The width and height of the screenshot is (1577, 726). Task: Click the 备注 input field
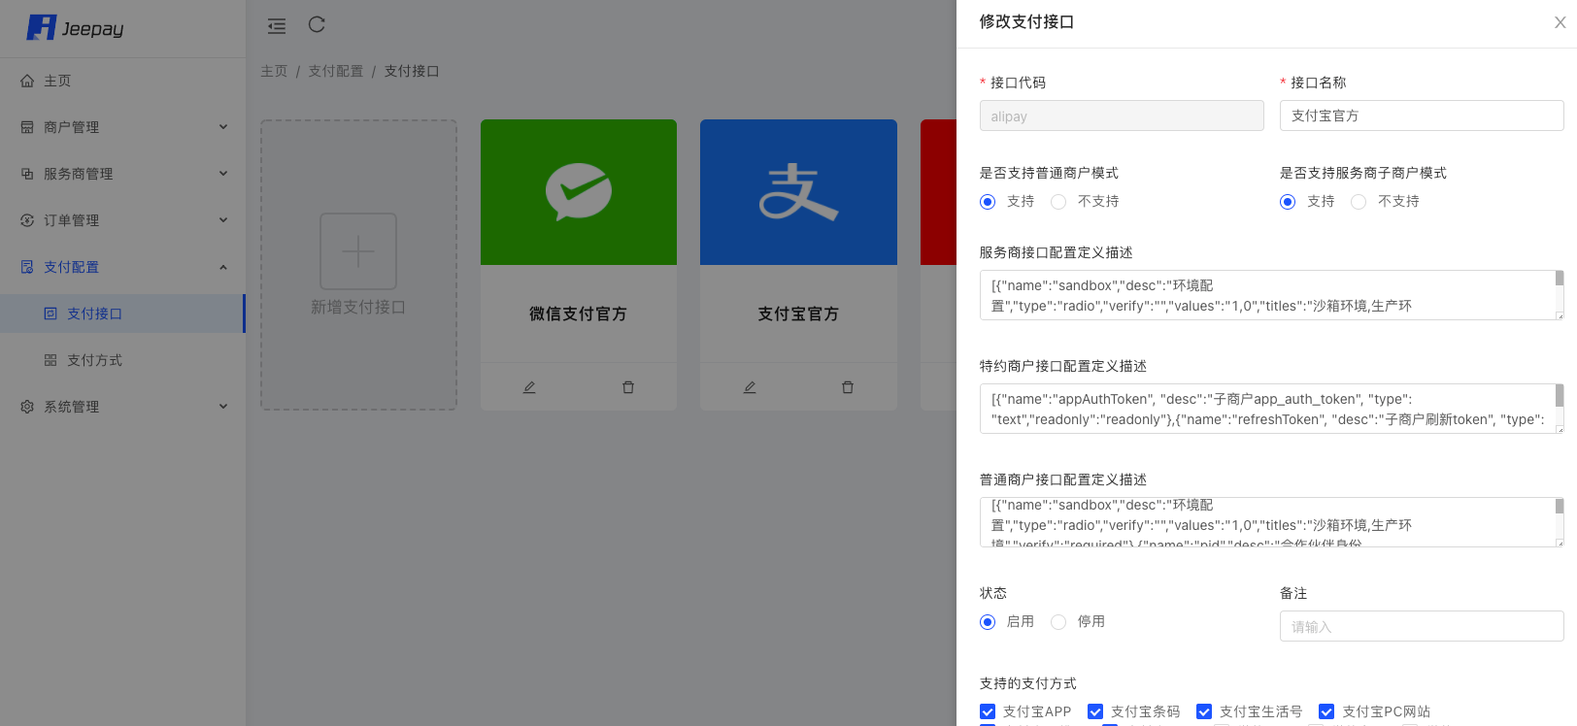1422,626
